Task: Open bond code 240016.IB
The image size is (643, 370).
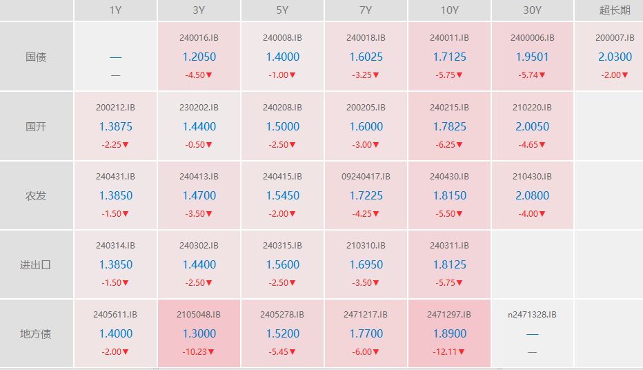Action: click(199, 38)
